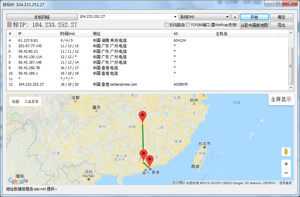The image size is (300, 197).
Task: Click the 开始 button to start trace
Action: pyautogui.click(x=254, y=17)
